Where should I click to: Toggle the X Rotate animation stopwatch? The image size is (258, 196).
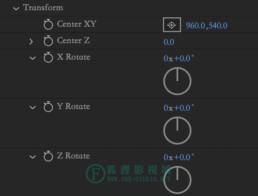coord(48,57)
